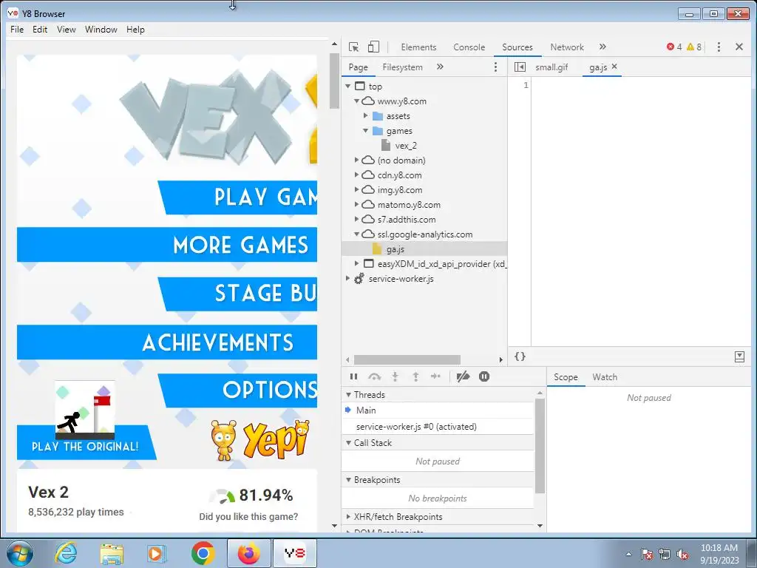Open DevTools customize three-dot menu

pos(719,47)
